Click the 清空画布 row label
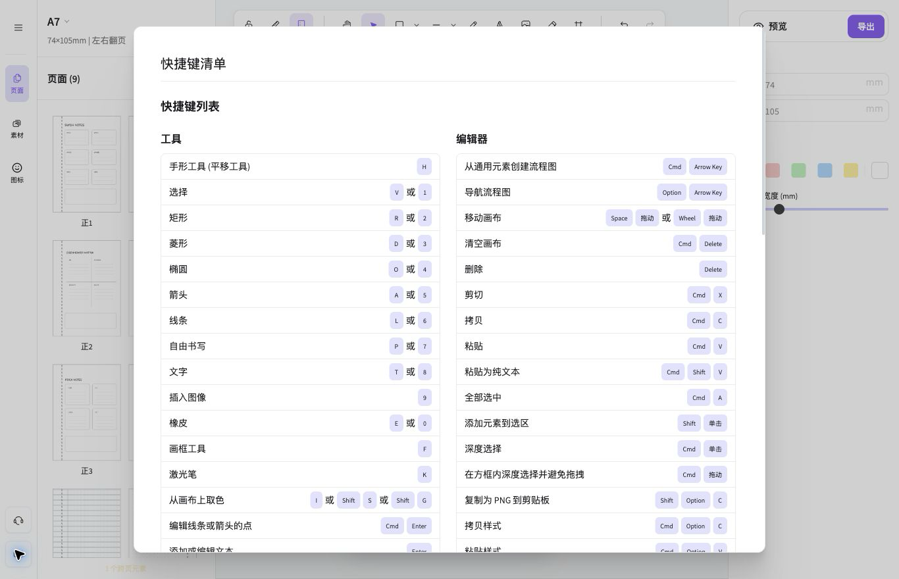 pos(483,243)
